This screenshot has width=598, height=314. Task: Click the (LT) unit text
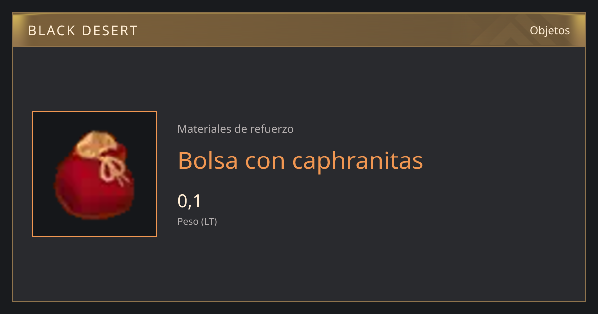tap(209, 222)
